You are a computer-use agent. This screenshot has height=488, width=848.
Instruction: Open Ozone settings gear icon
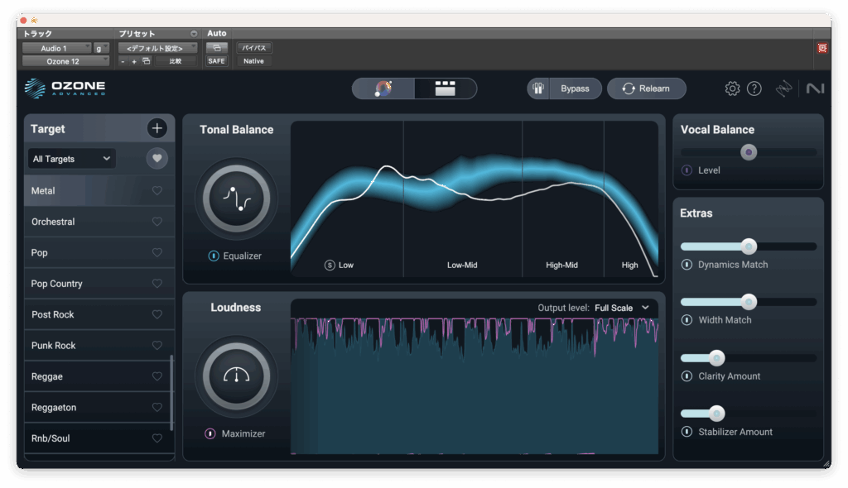point(732,89)
